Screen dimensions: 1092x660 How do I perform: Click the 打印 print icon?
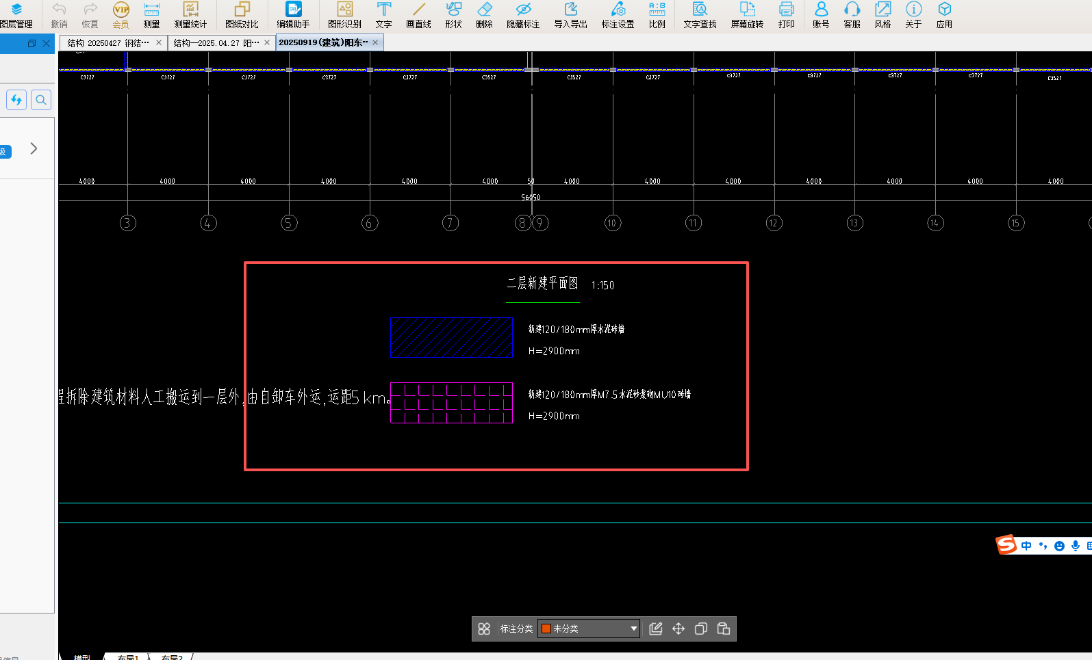(786, 15)
